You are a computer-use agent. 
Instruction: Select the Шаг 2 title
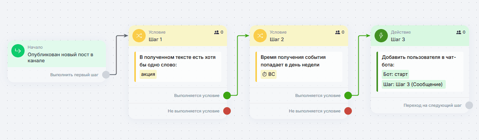(277, 39)
